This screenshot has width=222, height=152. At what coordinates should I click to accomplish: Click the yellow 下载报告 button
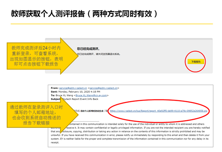196,62
